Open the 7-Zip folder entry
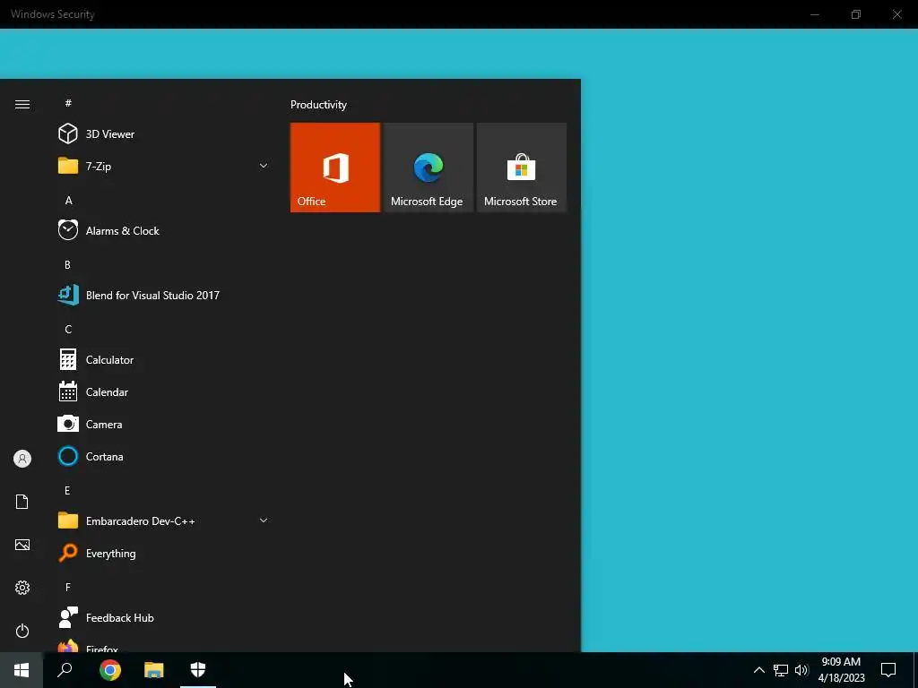This screenshot has width=918, height=688. pos(163,166)
